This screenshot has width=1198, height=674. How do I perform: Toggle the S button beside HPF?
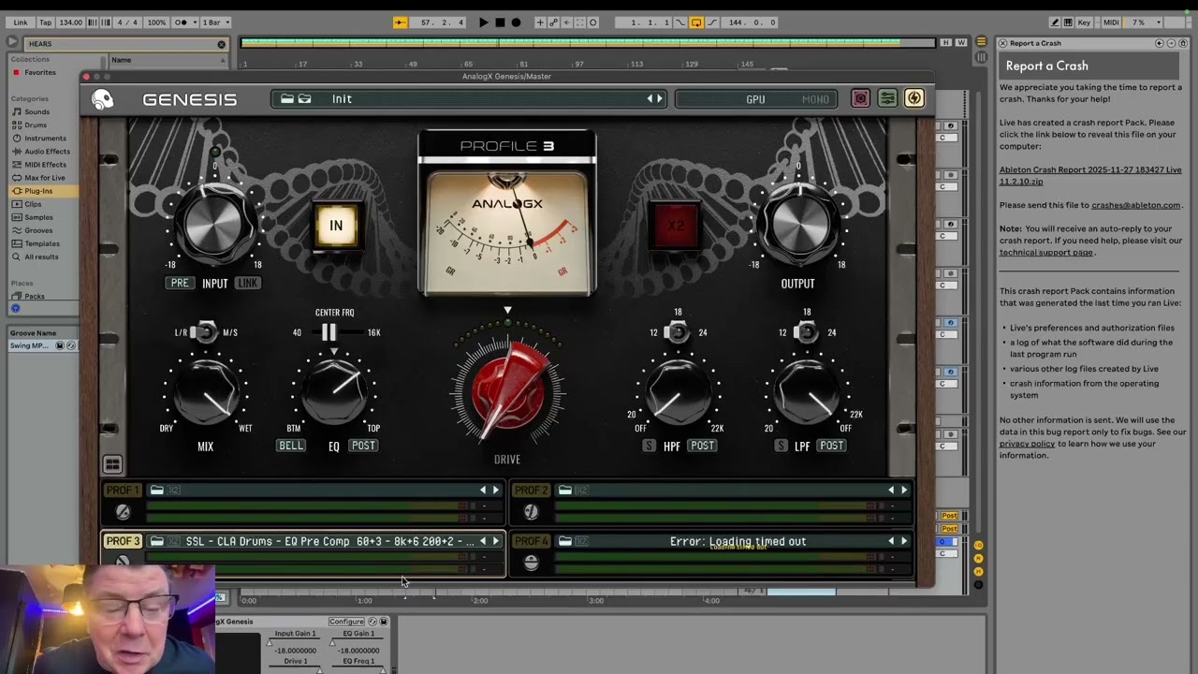click(649, 446)
